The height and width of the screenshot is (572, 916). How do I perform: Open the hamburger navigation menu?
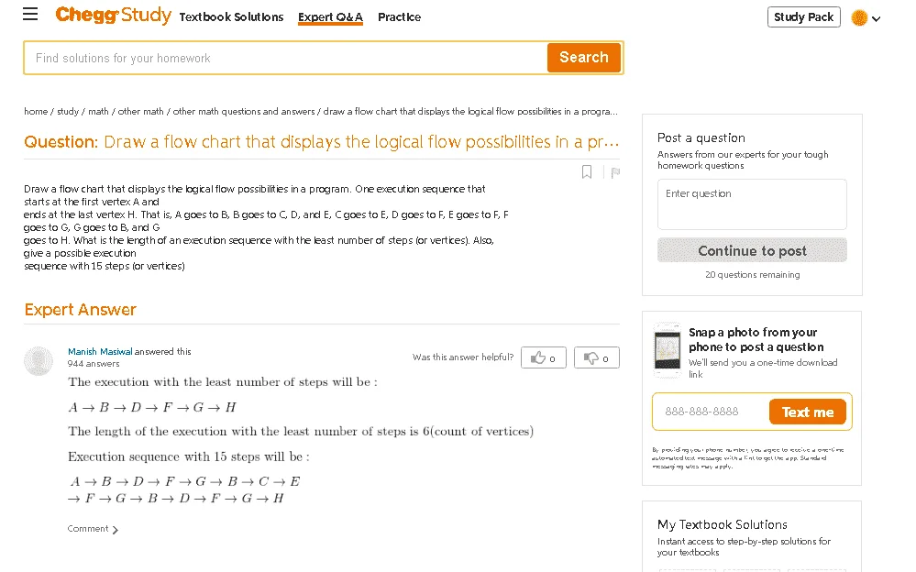(30, 15)
